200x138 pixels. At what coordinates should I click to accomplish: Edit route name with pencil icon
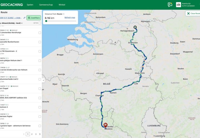click(x=24, y=18)
